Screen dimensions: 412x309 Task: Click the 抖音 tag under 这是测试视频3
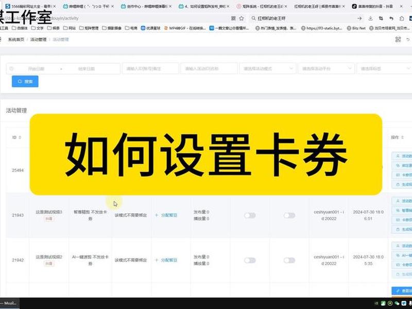point(49,218)
